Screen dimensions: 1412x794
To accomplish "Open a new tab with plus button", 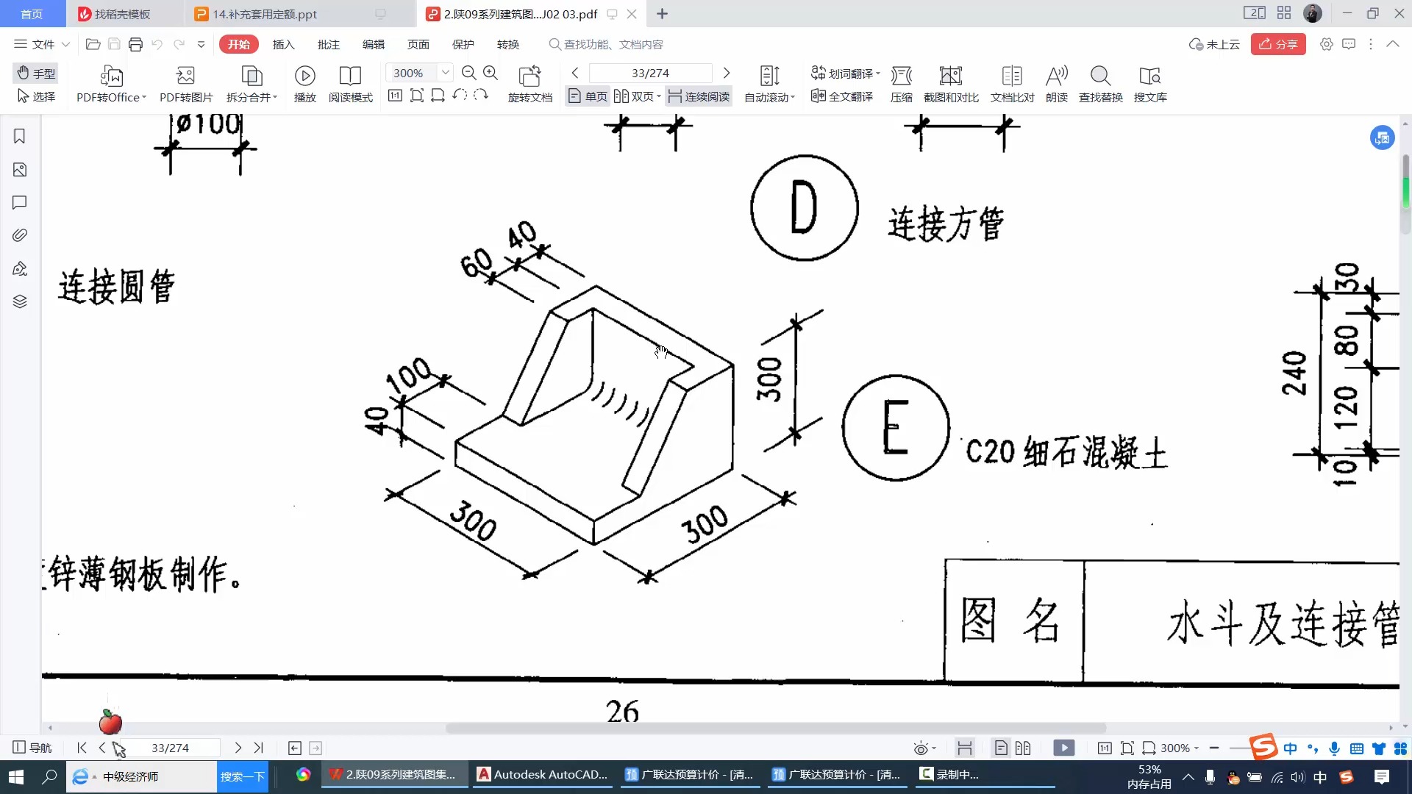I will (662, 14).
